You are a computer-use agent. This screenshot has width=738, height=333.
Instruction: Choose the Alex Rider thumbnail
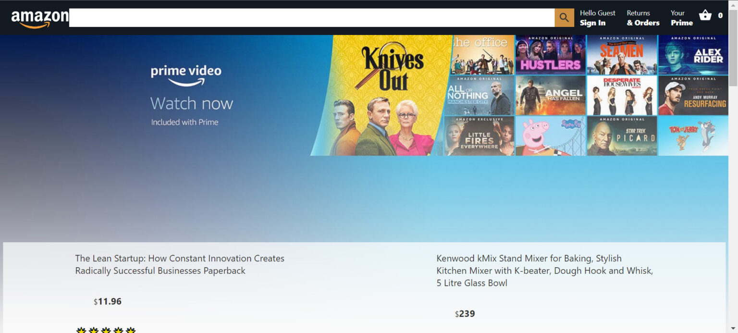[693, 55]
